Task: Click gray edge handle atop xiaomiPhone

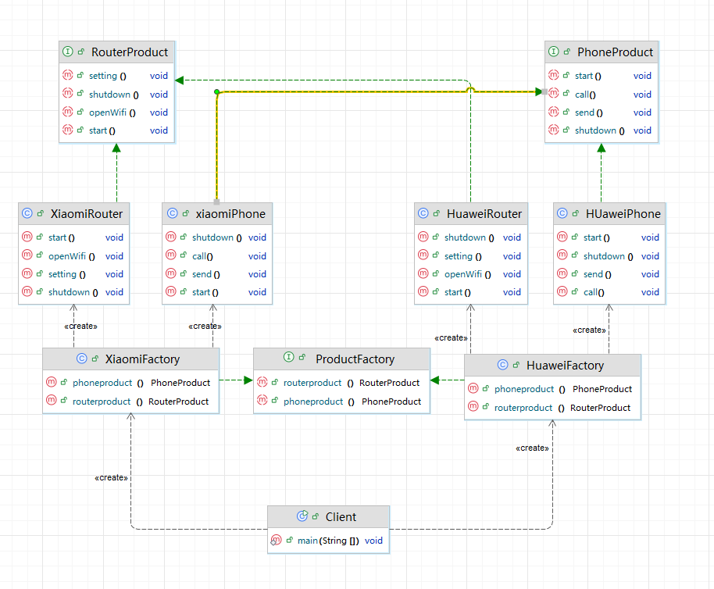Action: (216, 202)
